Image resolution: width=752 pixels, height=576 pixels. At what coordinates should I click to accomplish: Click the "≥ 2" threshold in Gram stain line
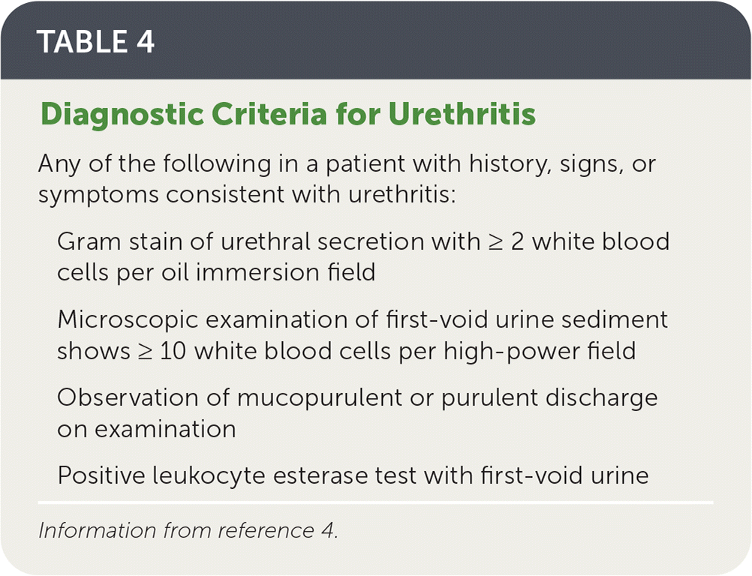(x=496, y=241)
